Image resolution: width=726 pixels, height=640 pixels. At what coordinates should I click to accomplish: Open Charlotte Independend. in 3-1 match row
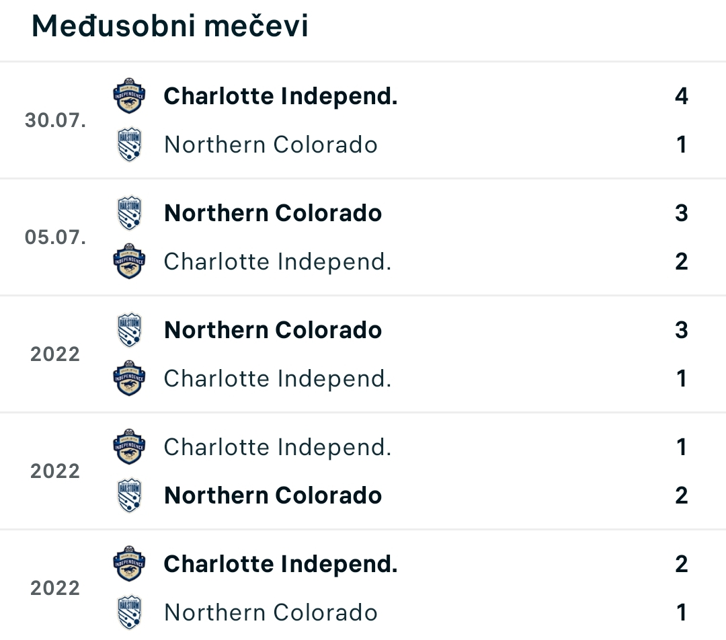click(x=278, y=378)
